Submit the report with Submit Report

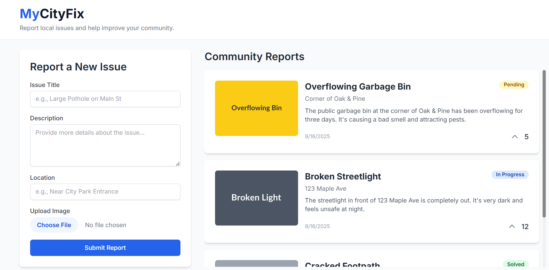pyautogui.click(x=105, y=248)
